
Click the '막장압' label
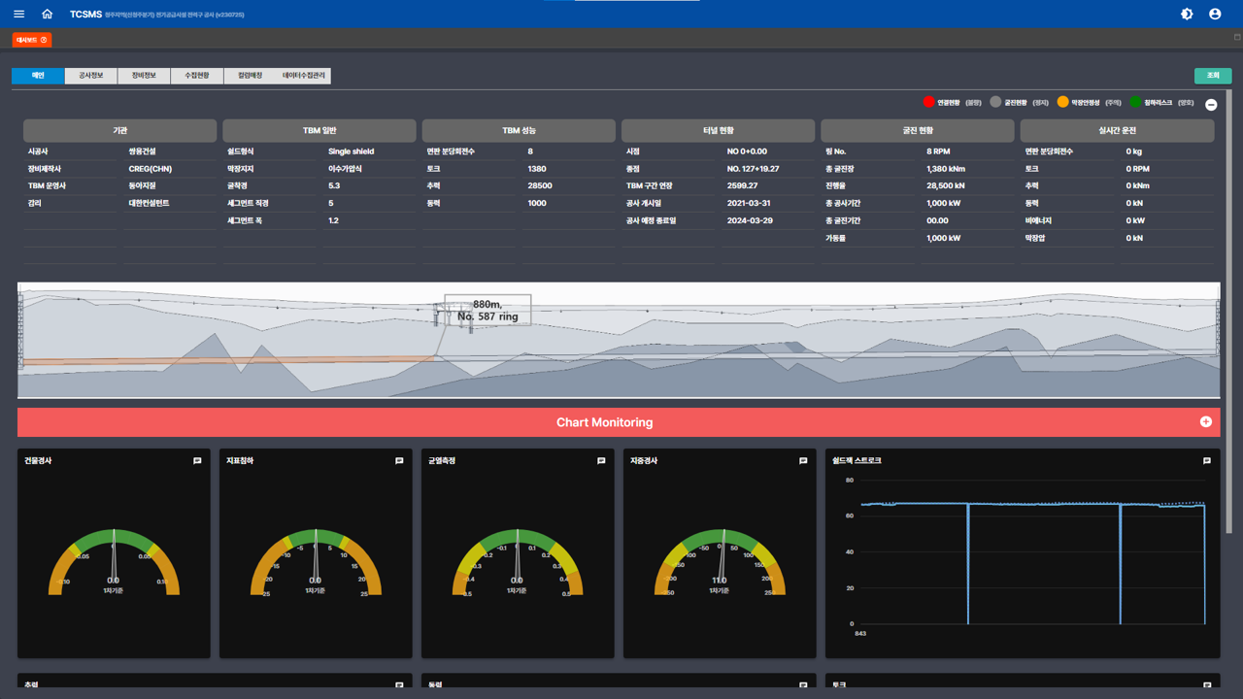point(1034,239)
